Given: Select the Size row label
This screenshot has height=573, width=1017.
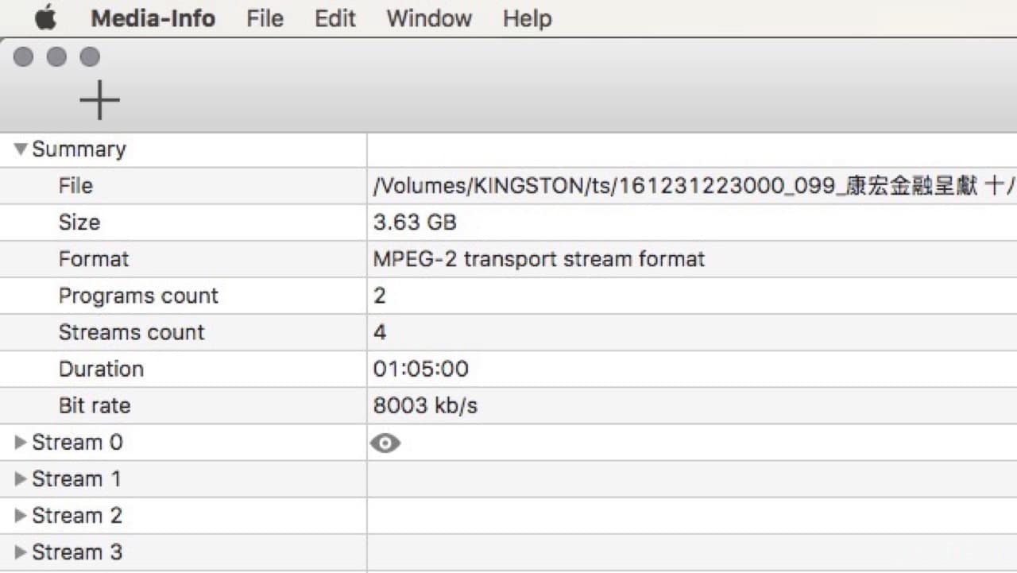Looking at the screenshot, I should (x=79, y=223).
